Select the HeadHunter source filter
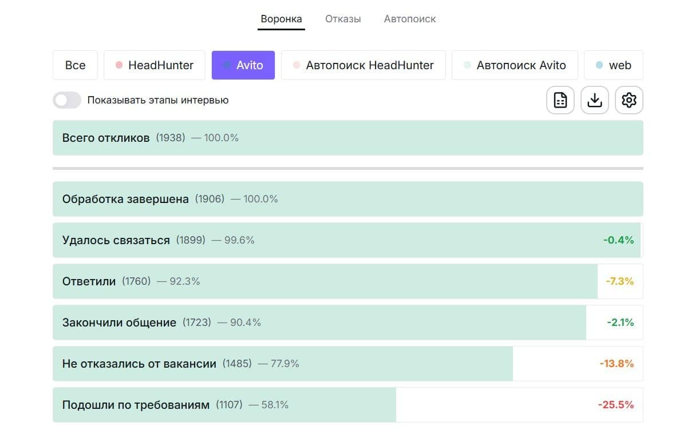695x442 pixels. [x=155, y=65]
